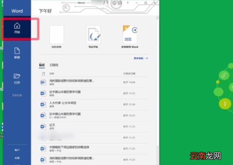233x165 pixels.
Task: Open 浅析国际视野 document modified 昨天 14:08
Action: click(93, 82)
